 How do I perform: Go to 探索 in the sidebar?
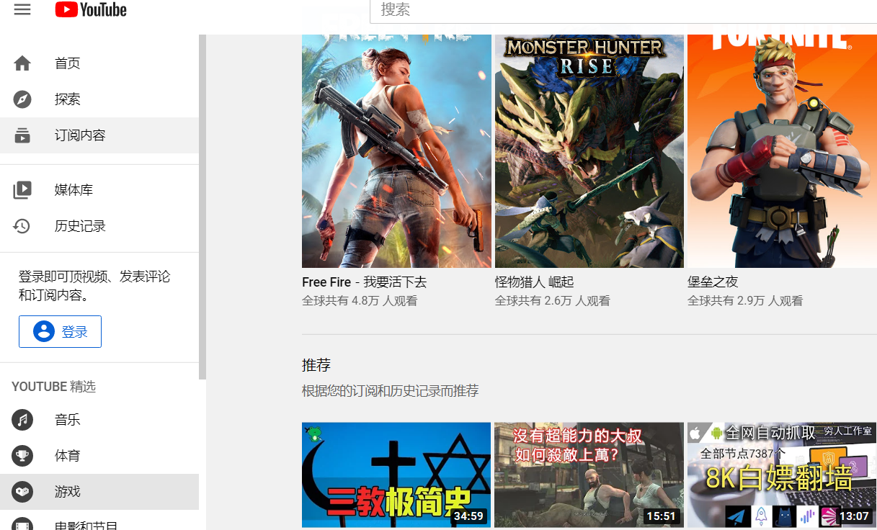coord(99,99)
